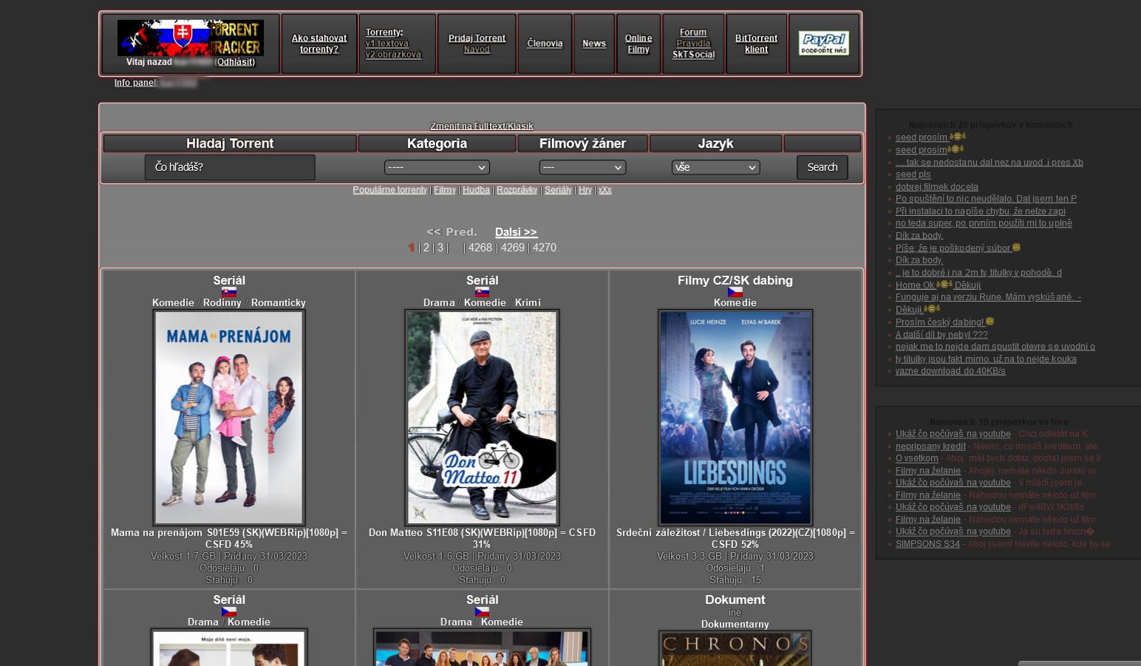Open News menu item

tap(594, 44)
